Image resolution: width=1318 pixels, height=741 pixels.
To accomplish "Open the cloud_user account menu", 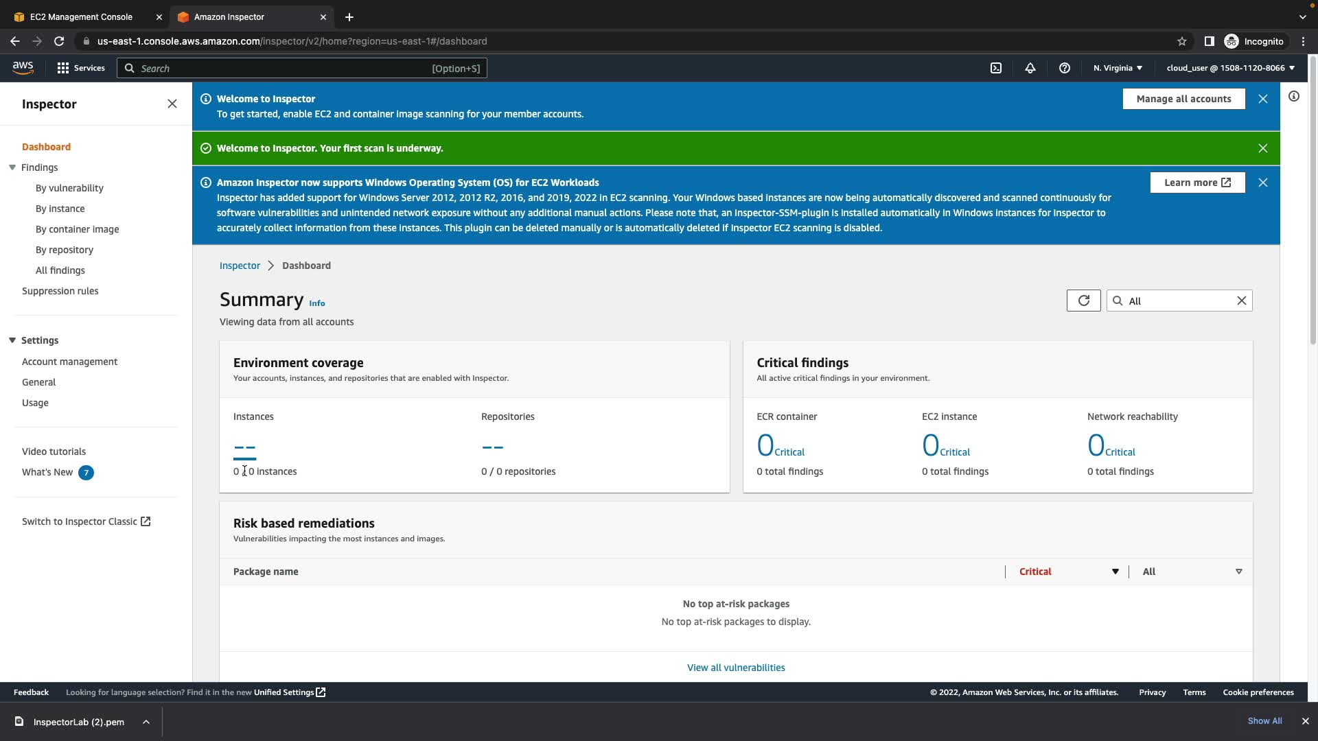I will 1230,68.
